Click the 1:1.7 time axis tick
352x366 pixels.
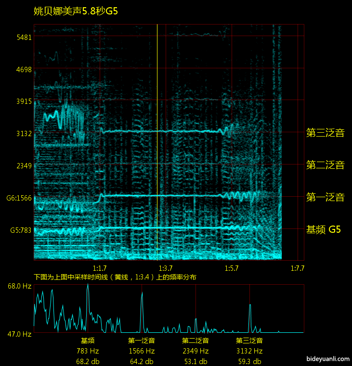(x=100, y=268)
